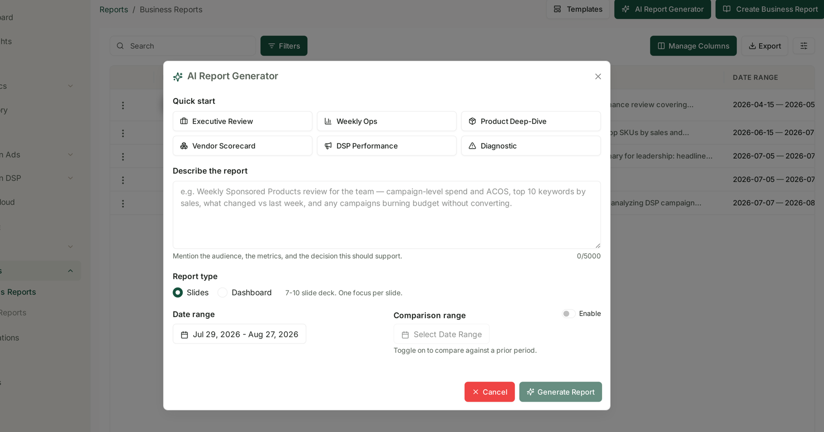This screenshot has height=432, width=824.
Task: Choose the Executive Review quick start
Action: pyautogui.click(x=243, y=121)
